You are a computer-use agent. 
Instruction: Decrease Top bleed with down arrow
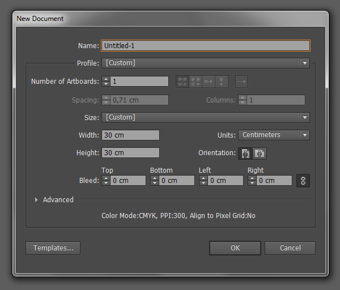pyautogui.click(x=106, y=183)
